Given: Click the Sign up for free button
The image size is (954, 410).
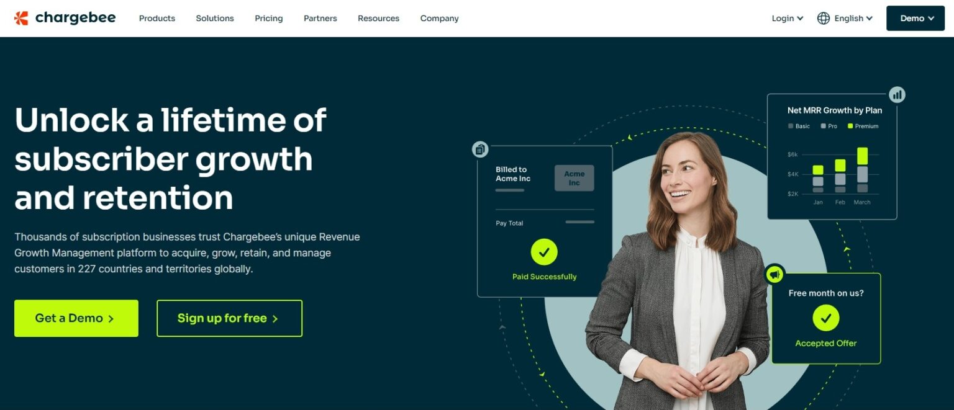Looking at the screenshot, I should [230, 318].
